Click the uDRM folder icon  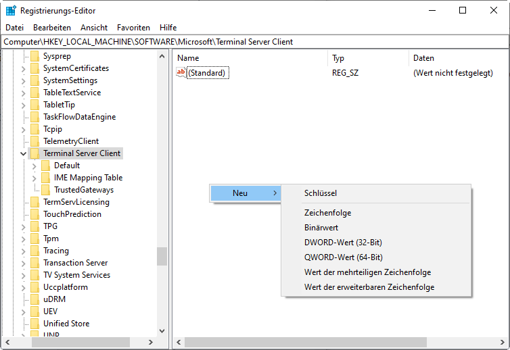pos(35,299)
